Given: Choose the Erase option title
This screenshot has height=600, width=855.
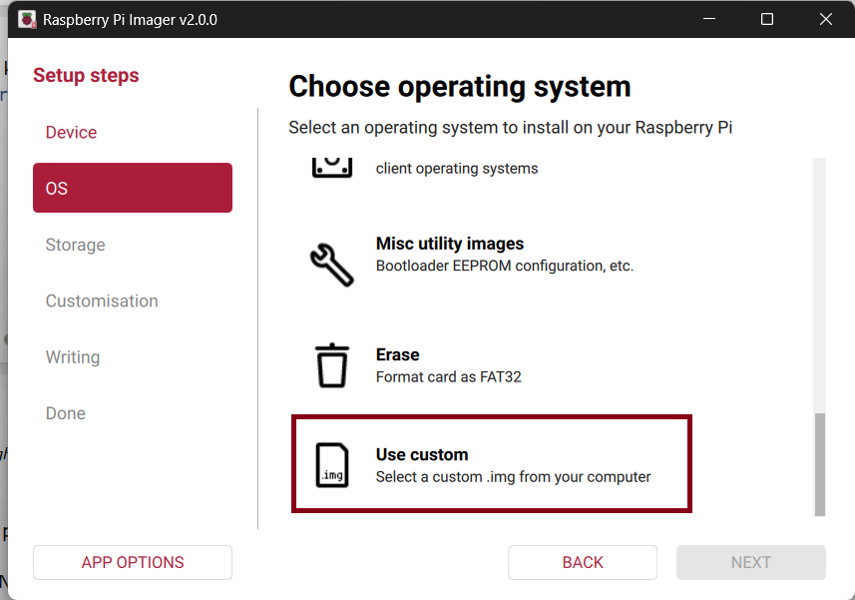Looking at the screenshot, I should 397,354.
